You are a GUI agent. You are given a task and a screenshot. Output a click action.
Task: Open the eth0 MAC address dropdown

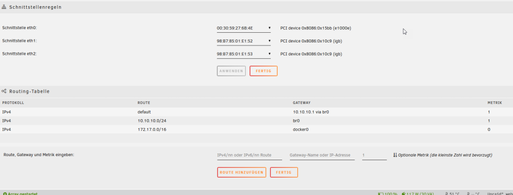point(244,29)
